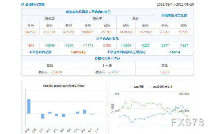Select the 其他未细分类仓位 header
The width and height of the screenshot is (214, 134).
(174, 15)
